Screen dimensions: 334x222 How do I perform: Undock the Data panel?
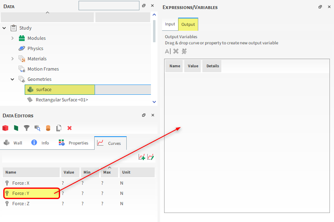point(144,6)
